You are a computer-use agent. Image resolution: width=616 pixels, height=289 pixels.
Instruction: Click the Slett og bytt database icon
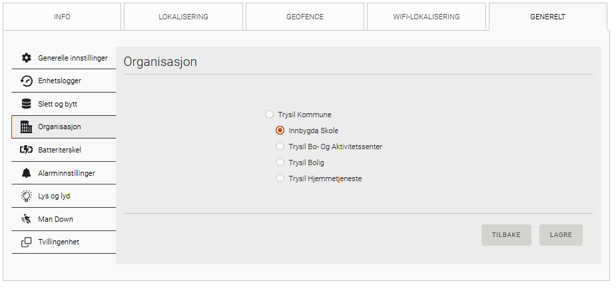tap(27, 104)
